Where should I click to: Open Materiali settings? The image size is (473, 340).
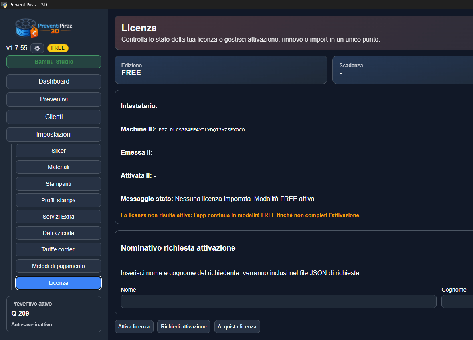click(59, 167)
